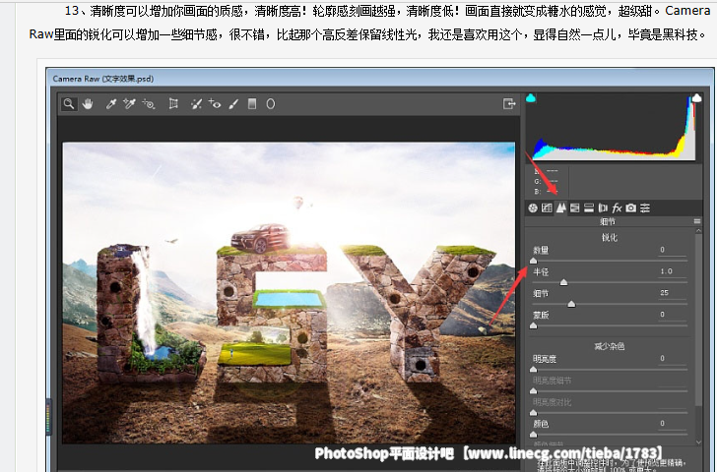Select the Spot Removal tool
This screenshot has width=717, height=472.
197,104
